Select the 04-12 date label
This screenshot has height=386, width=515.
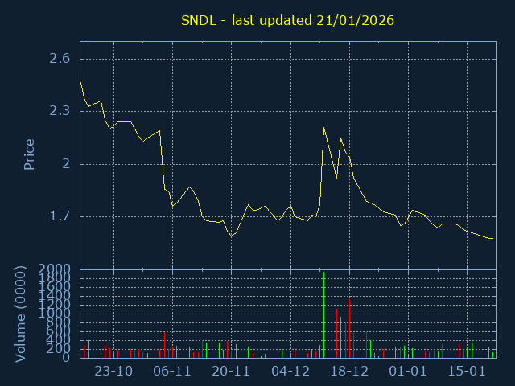point(290,372)
